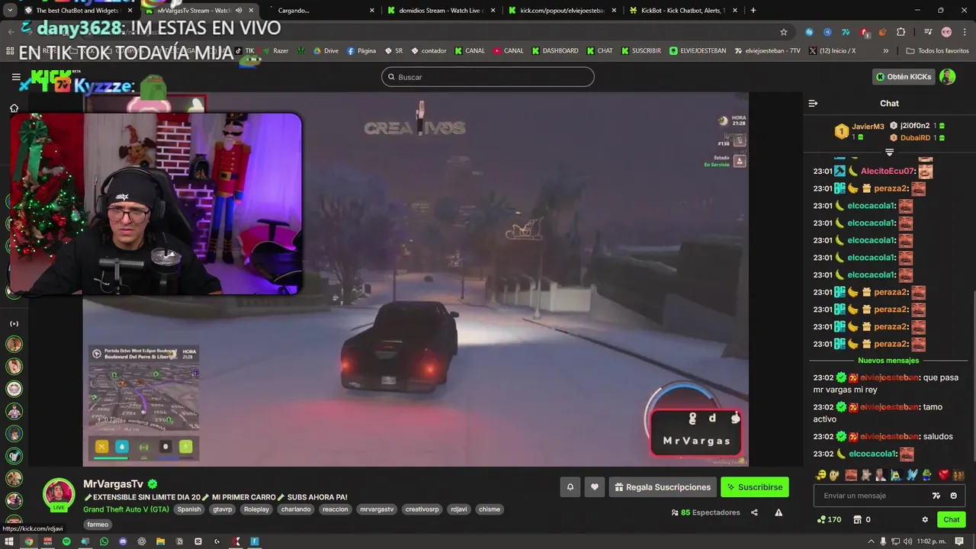Image resolution: width=976 pixels, height=549 pixels.
Task: Select the Spanish language tag
Action: pos(189,509)
